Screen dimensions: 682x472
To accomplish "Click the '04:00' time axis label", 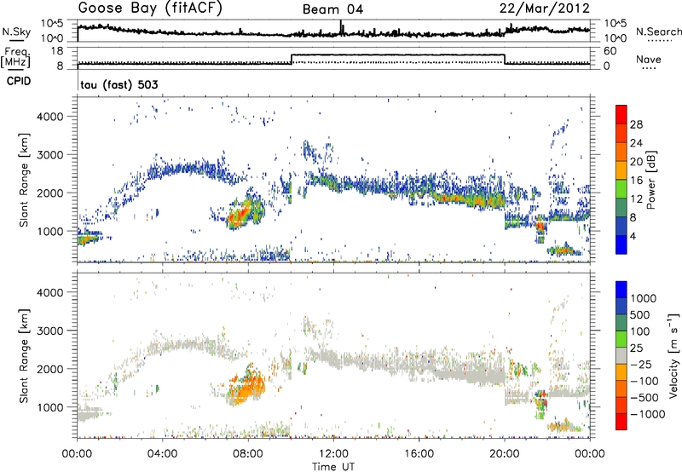I will 162,454.
